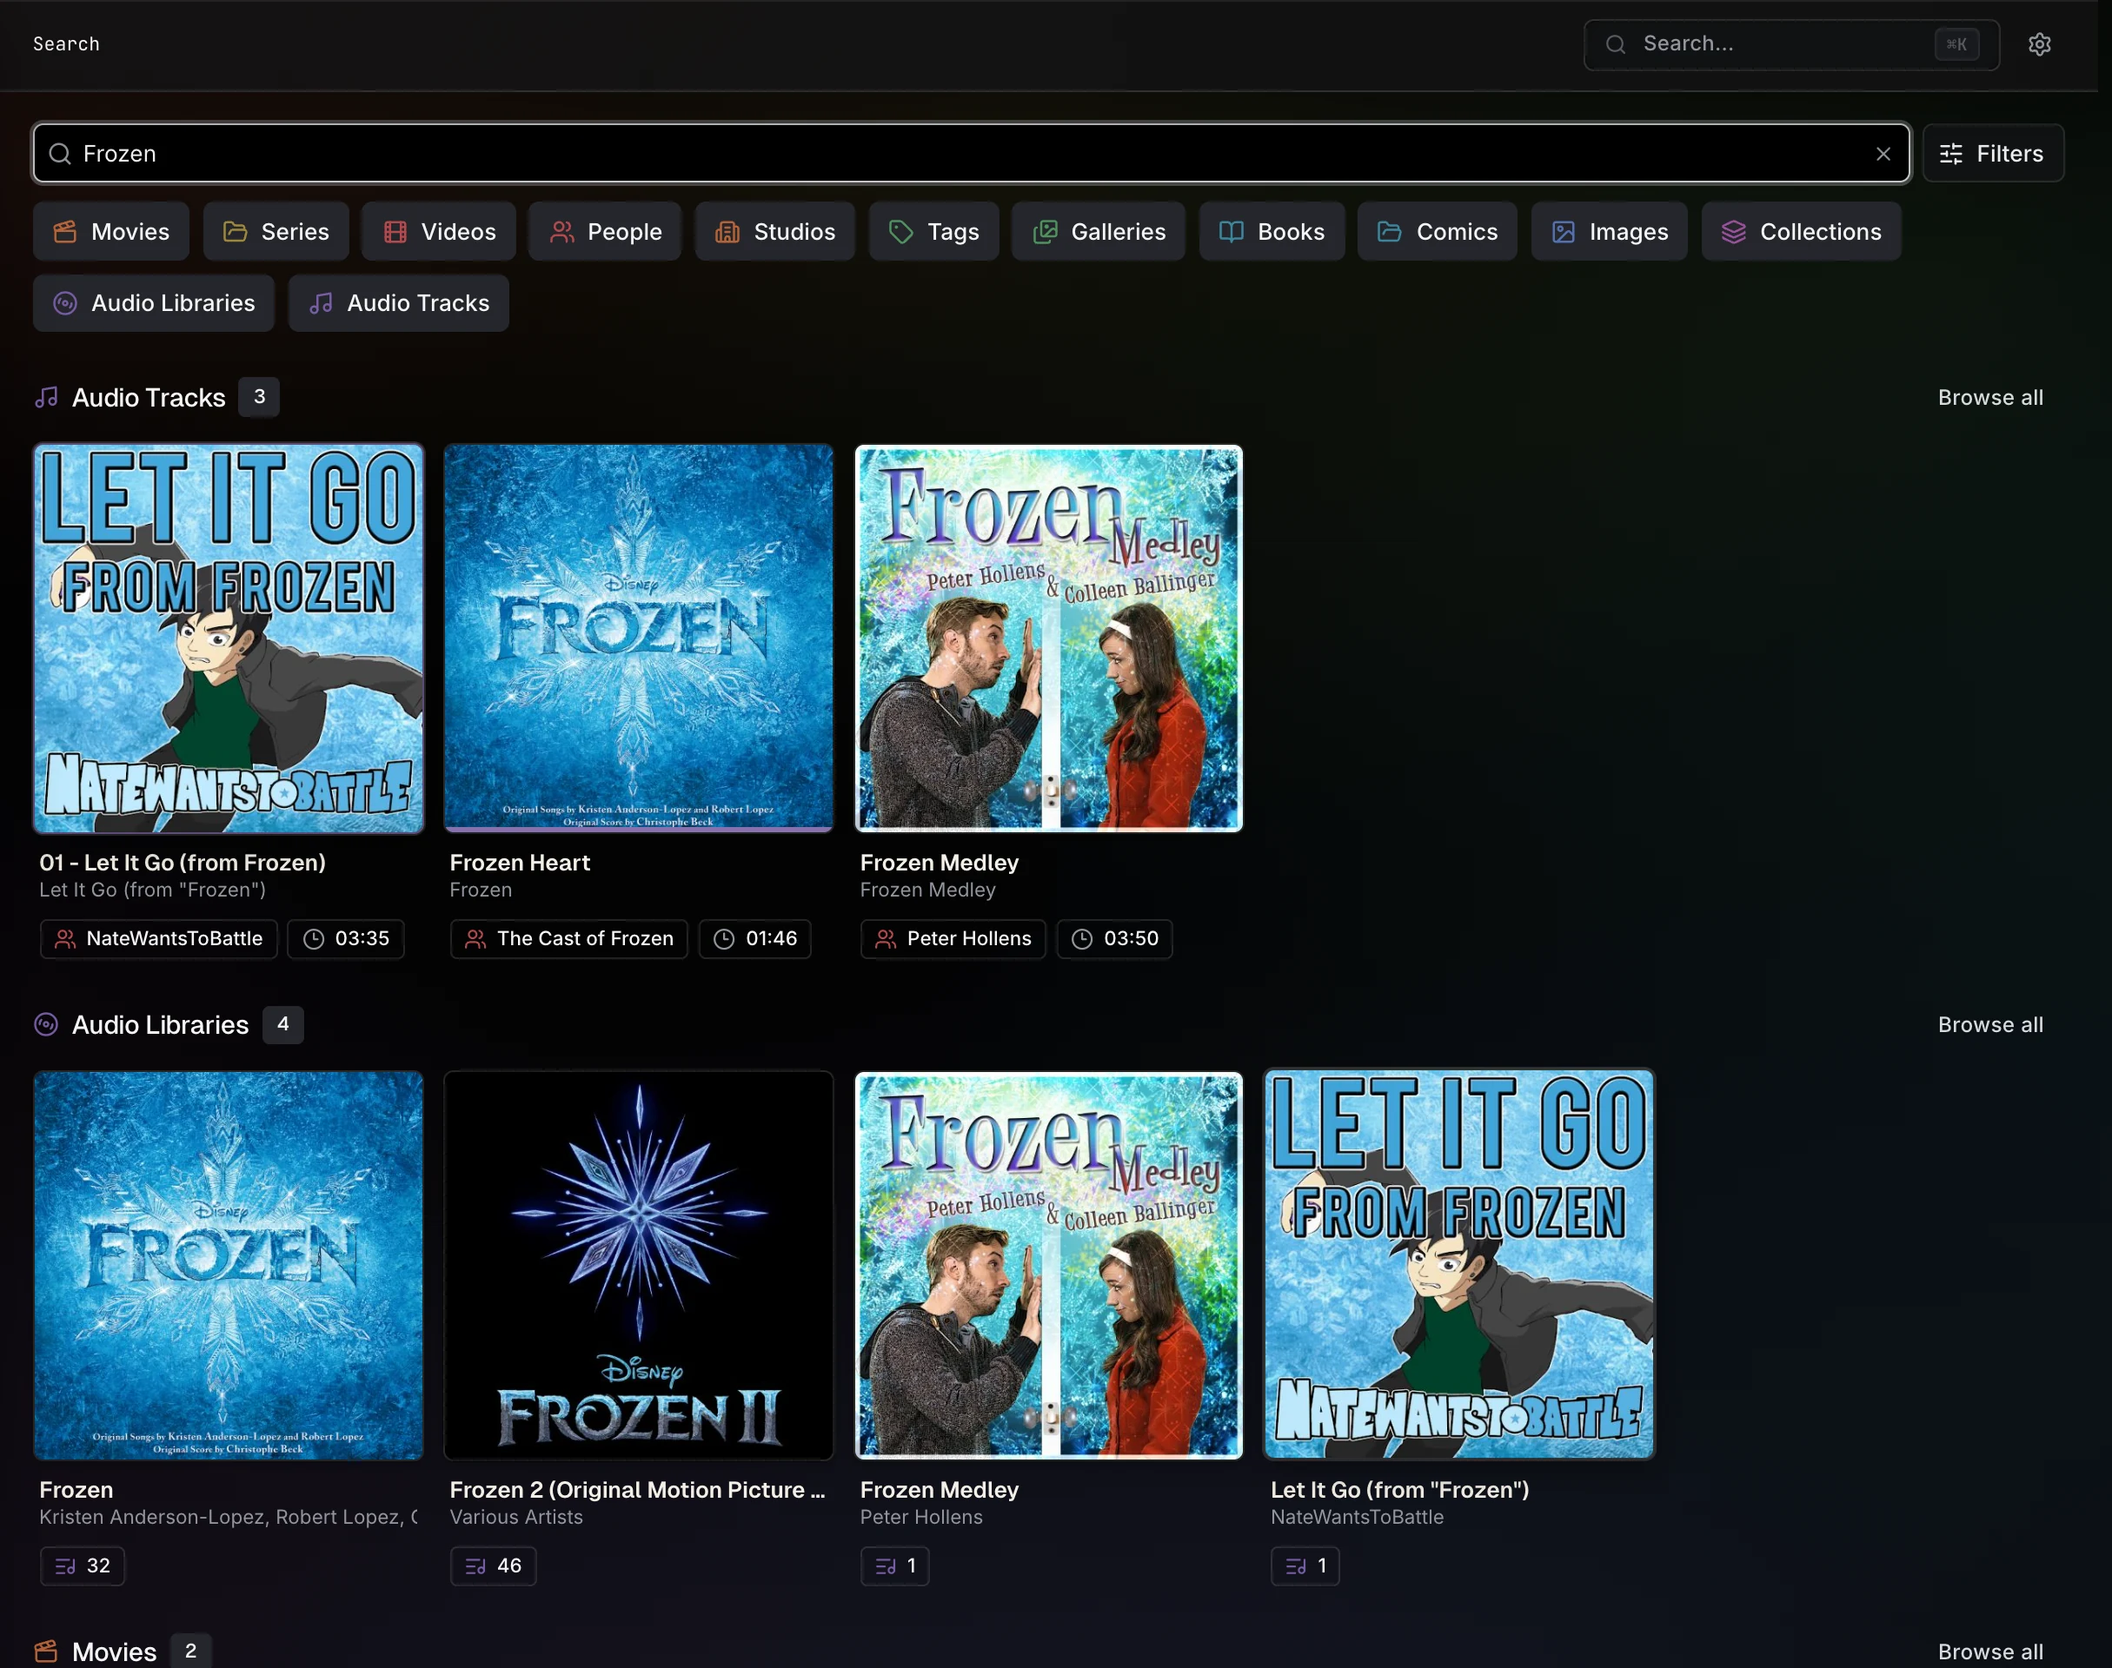
Task: Click the Audio Libraries count badge showing 4
Action: point(283,1024)
